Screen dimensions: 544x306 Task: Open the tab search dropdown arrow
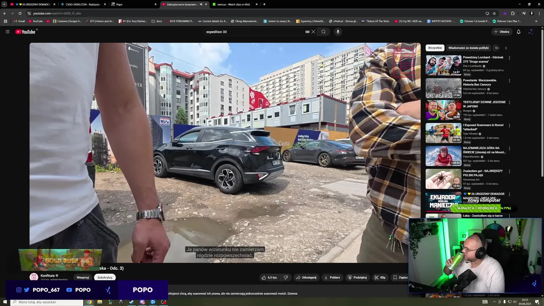coord(4,4)
